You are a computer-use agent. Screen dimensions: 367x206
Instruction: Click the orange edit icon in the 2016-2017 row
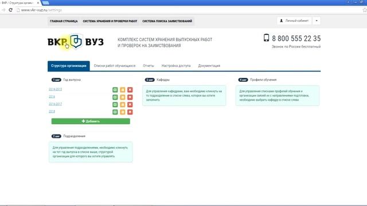coord(122,105)
